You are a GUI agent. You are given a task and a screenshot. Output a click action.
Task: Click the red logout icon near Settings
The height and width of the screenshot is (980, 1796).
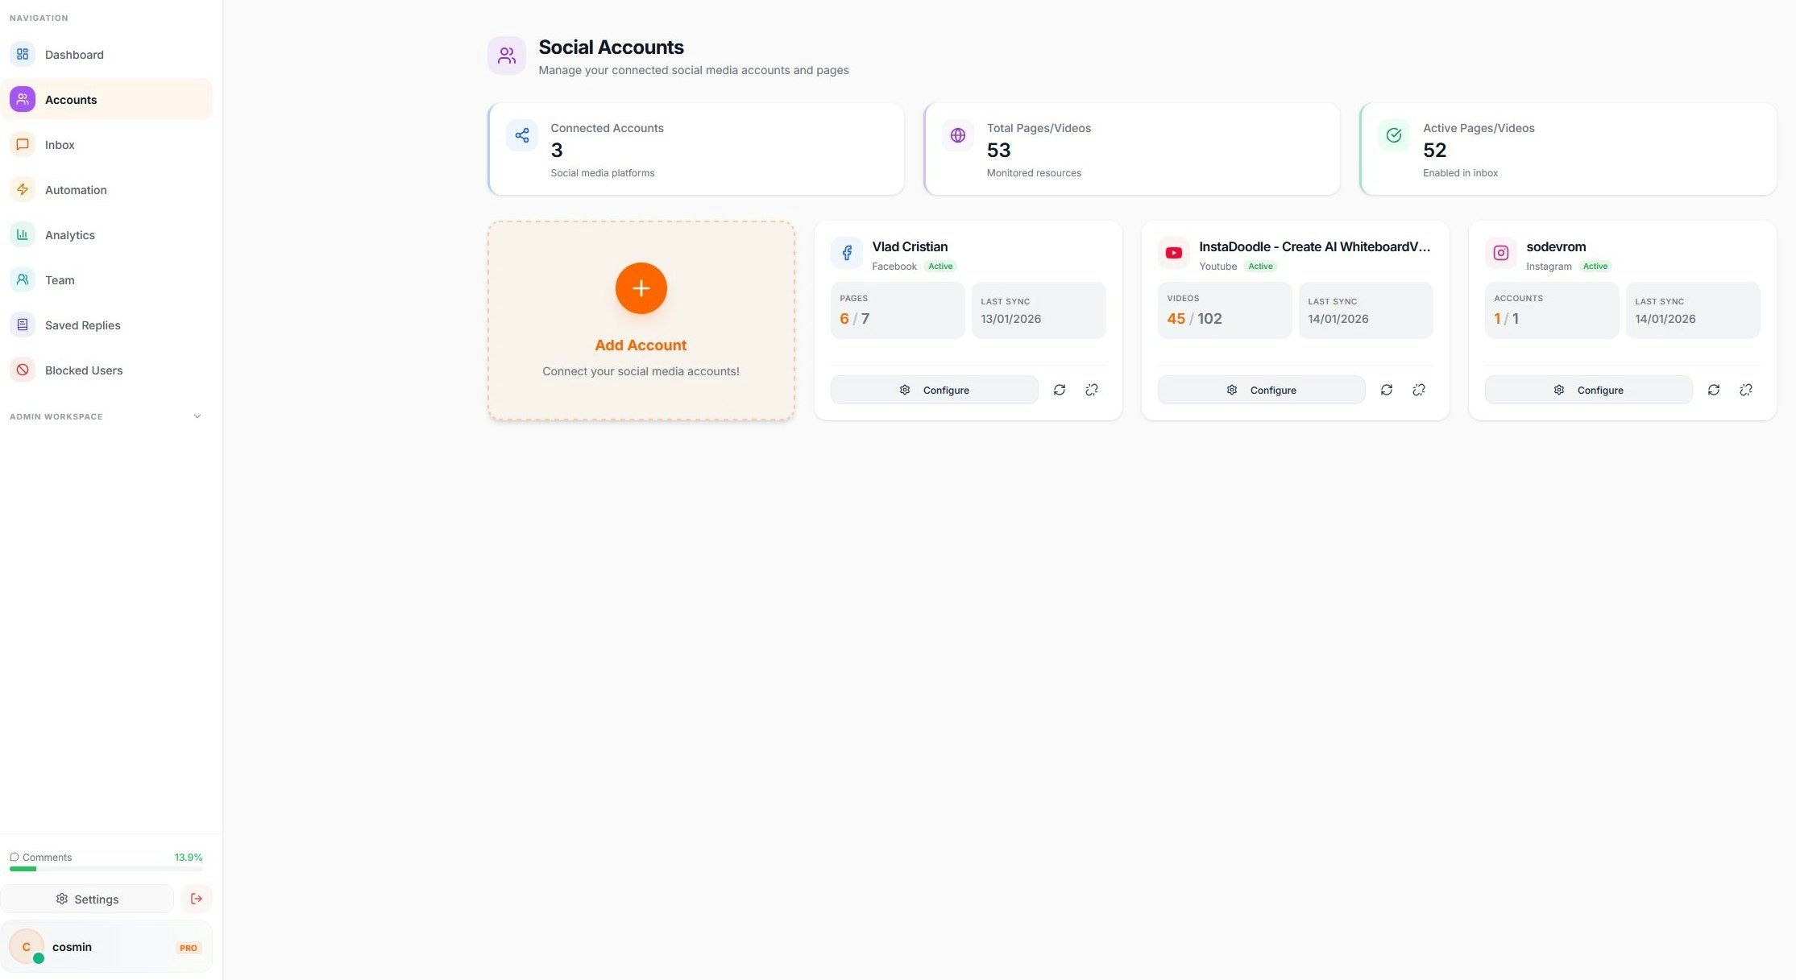196,898
